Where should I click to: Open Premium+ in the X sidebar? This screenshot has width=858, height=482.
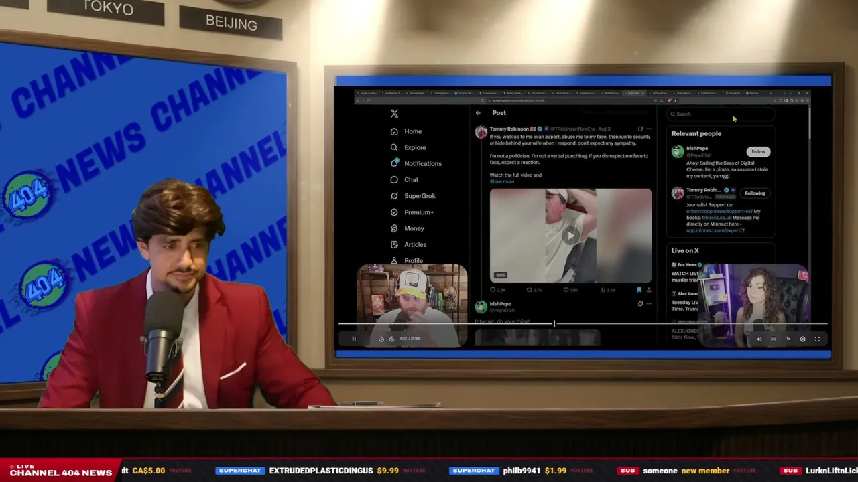[412, 212]
